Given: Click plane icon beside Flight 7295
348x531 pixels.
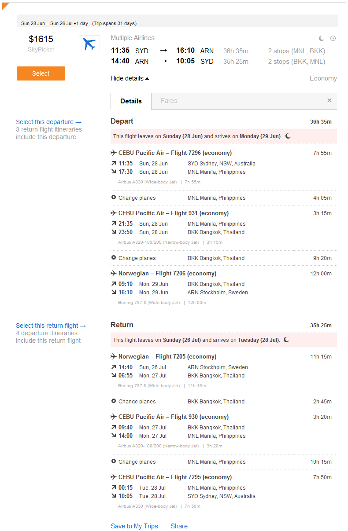Looking at the screenshot, I should (x=114, y=477).
